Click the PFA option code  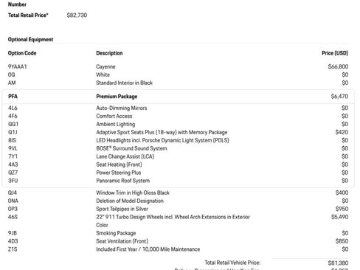coord(13,97)
